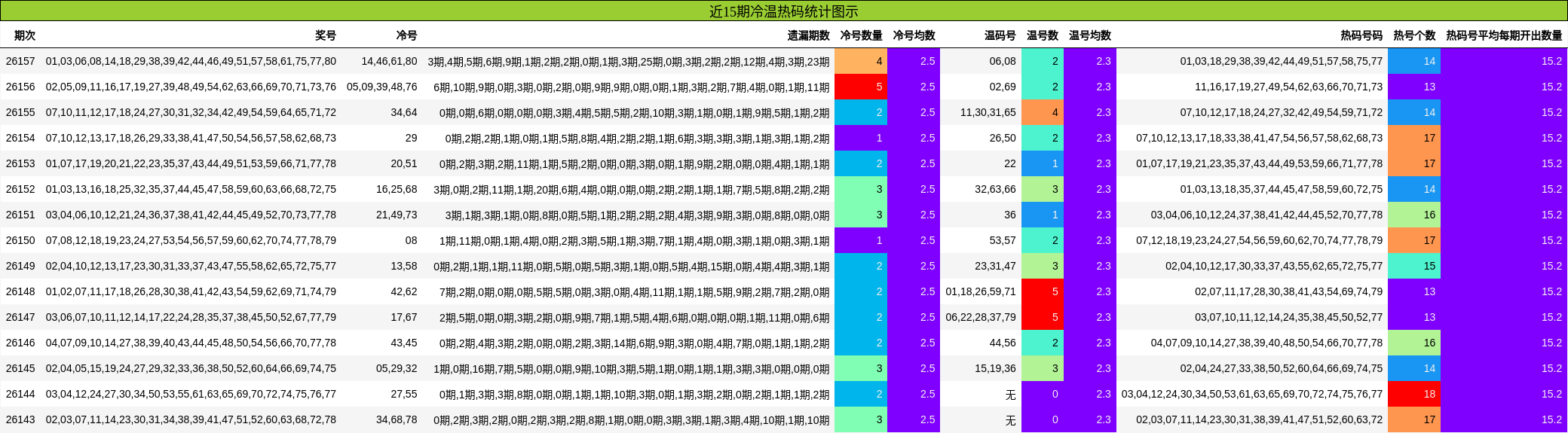Select the 期次 column header
The width and height of the screenshot is (1568, 433).
[x=25, y=35]
